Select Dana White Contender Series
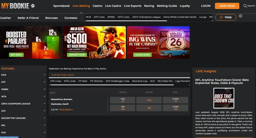 click(180, 17)
